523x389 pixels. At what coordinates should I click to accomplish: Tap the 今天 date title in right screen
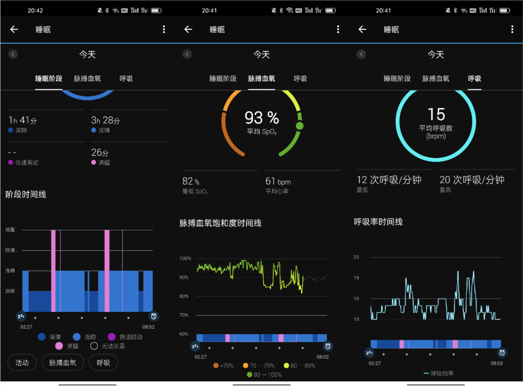tap(436, 55)
